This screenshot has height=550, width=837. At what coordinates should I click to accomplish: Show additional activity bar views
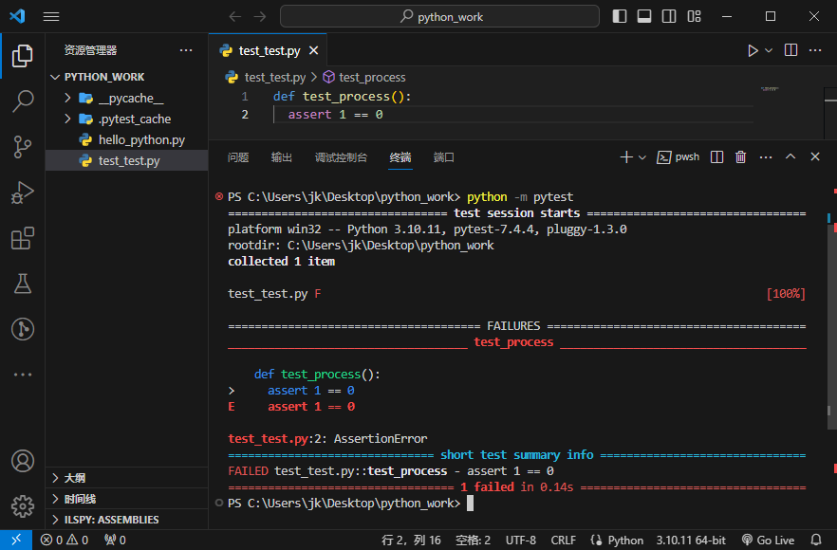click(x=23, y=375)
